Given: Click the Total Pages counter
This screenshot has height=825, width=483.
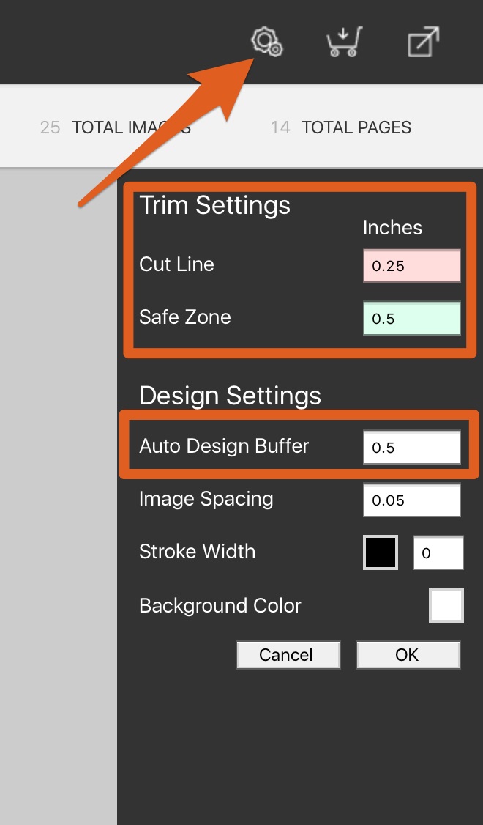Looking at the screenshot, I should pos(340,127).
